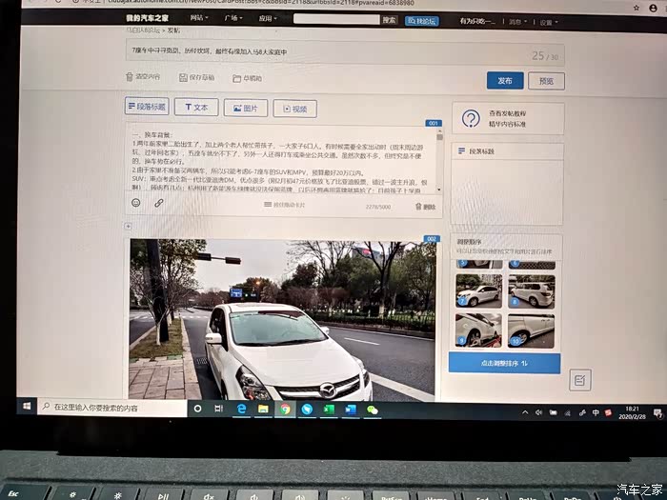Open the Windows Start menu
The width and height of the screenshot is (667, 500).
pos(27,407)
